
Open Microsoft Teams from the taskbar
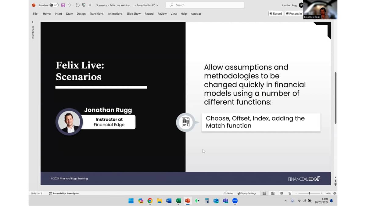[225, 201]
